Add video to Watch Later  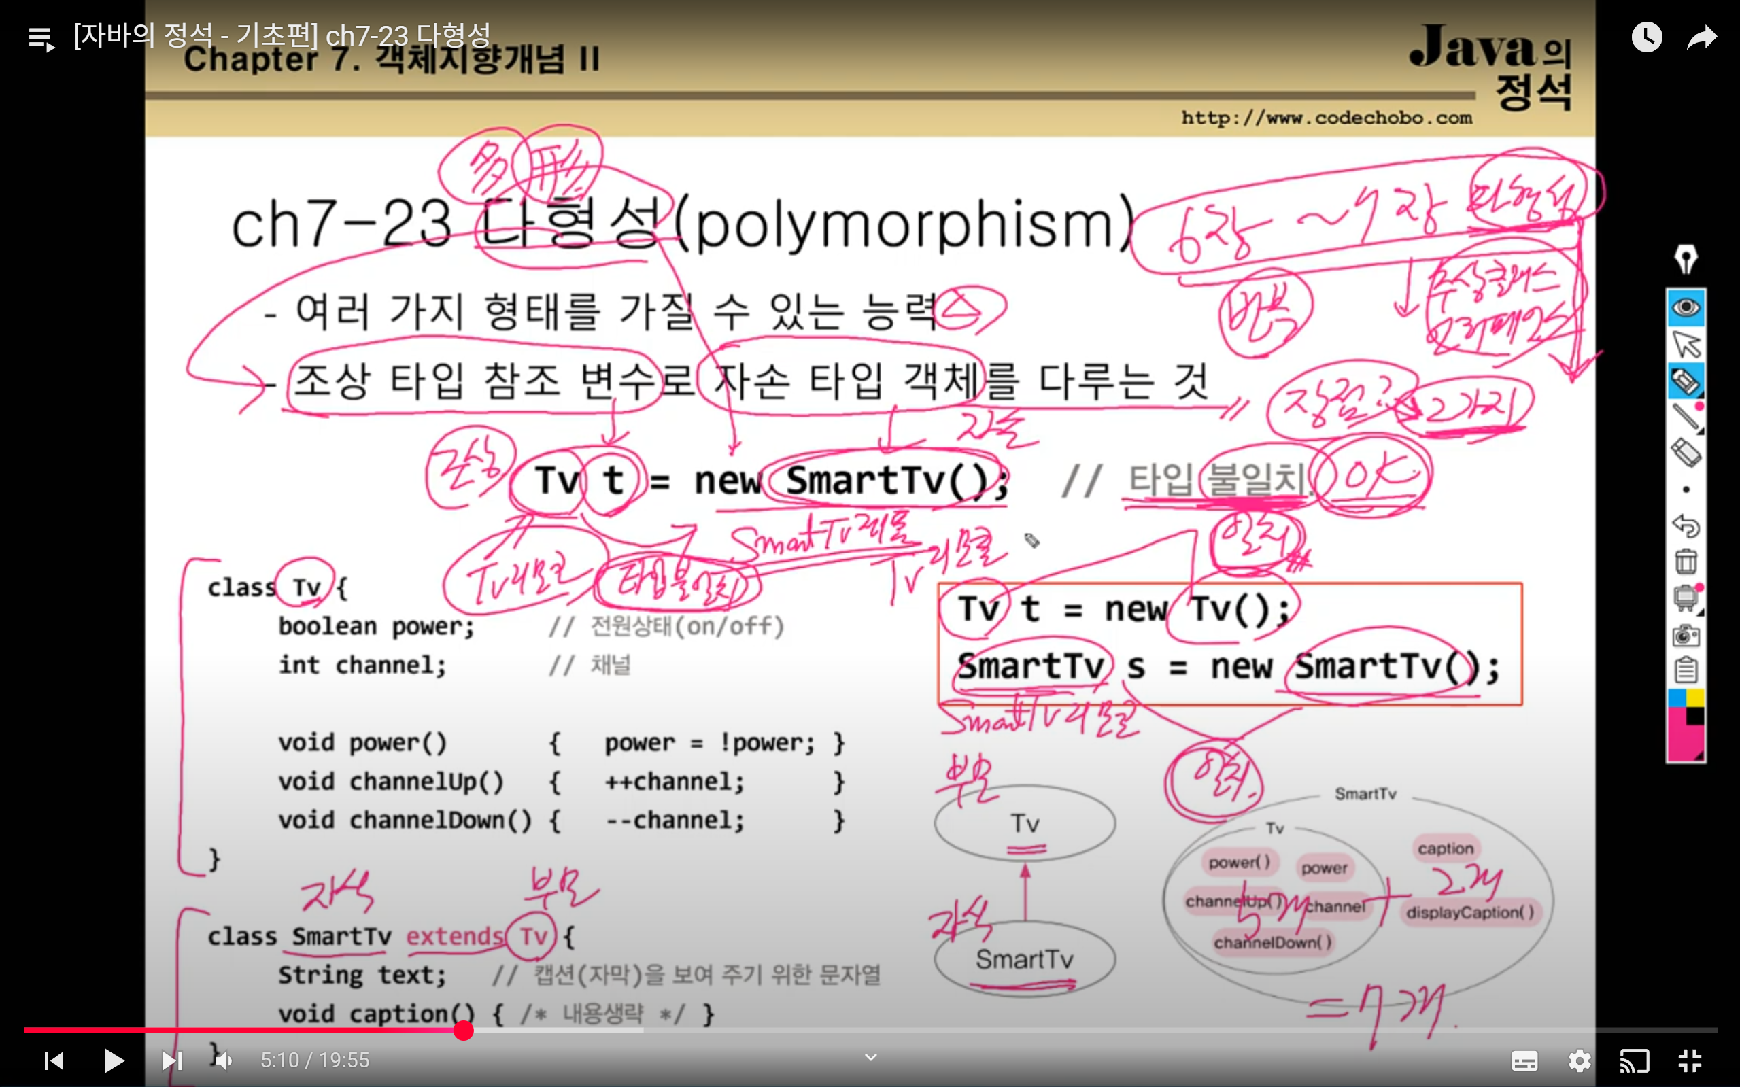coord(1647,37)
